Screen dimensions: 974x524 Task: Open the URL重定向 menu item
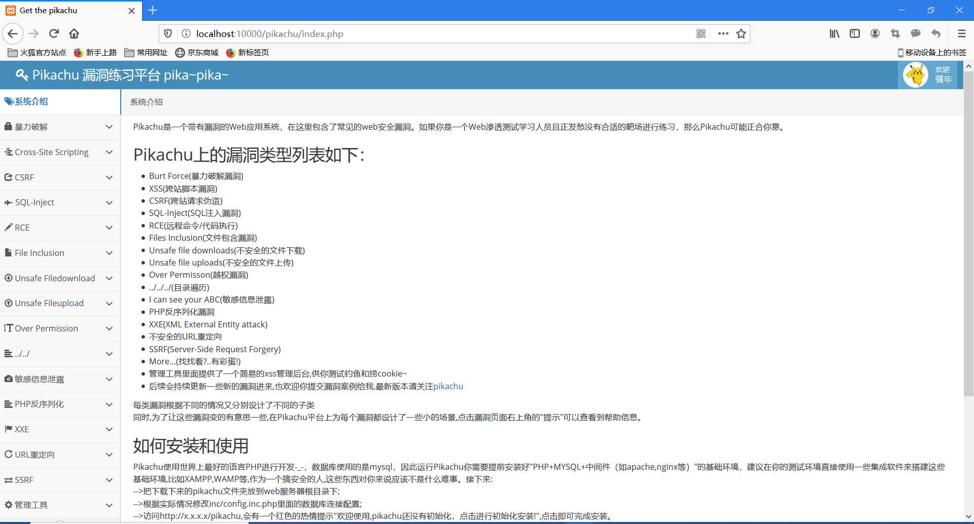pyautogui.click(x=60, y=455)
